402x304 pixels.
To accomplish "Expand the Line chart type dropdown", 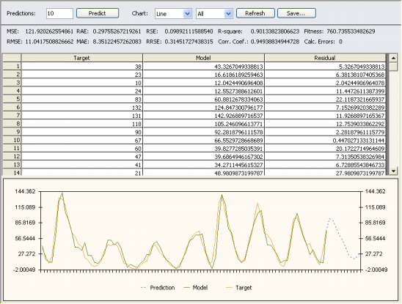I will tap(187, 14).
